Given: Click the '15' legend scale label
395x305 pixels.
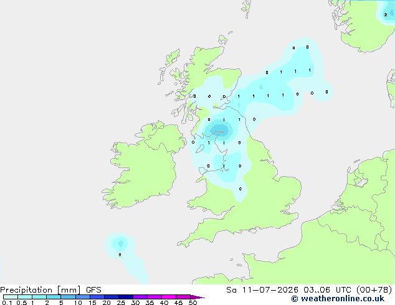Looking at the screenshot, I should click(x=92, y=303).
